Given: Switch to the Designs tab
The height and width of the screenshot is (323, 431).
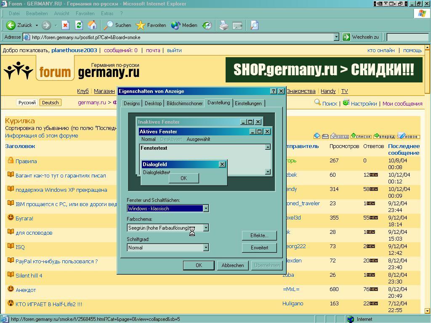Looking at the screenshot, I should click(132, 103).
